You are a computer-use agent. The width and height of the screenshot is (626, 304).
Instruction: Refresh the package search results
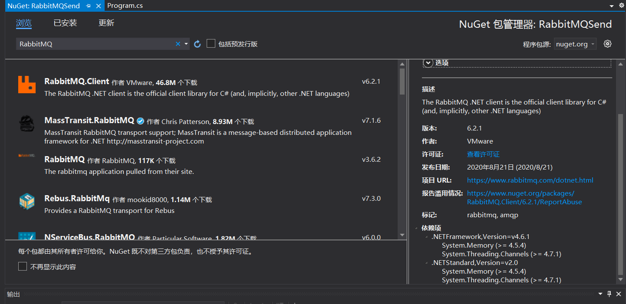coord(198,44)
